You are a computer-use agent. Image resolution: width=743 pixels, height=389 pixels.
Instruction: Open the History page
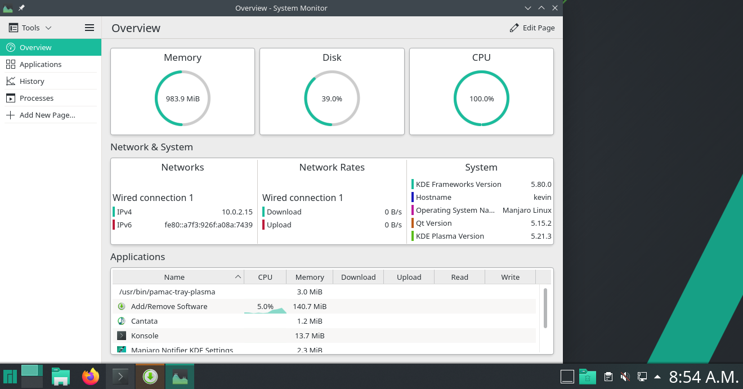pyautogui.click(x=51, y=81)
